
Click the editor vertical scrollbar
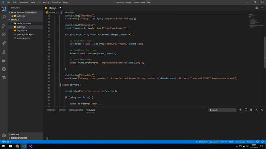(265, 53)
